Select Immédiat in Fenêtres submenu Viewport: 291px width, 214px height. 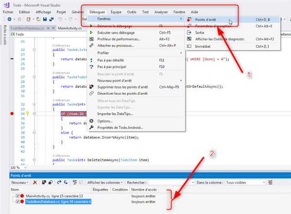click(x=233, y=46)
